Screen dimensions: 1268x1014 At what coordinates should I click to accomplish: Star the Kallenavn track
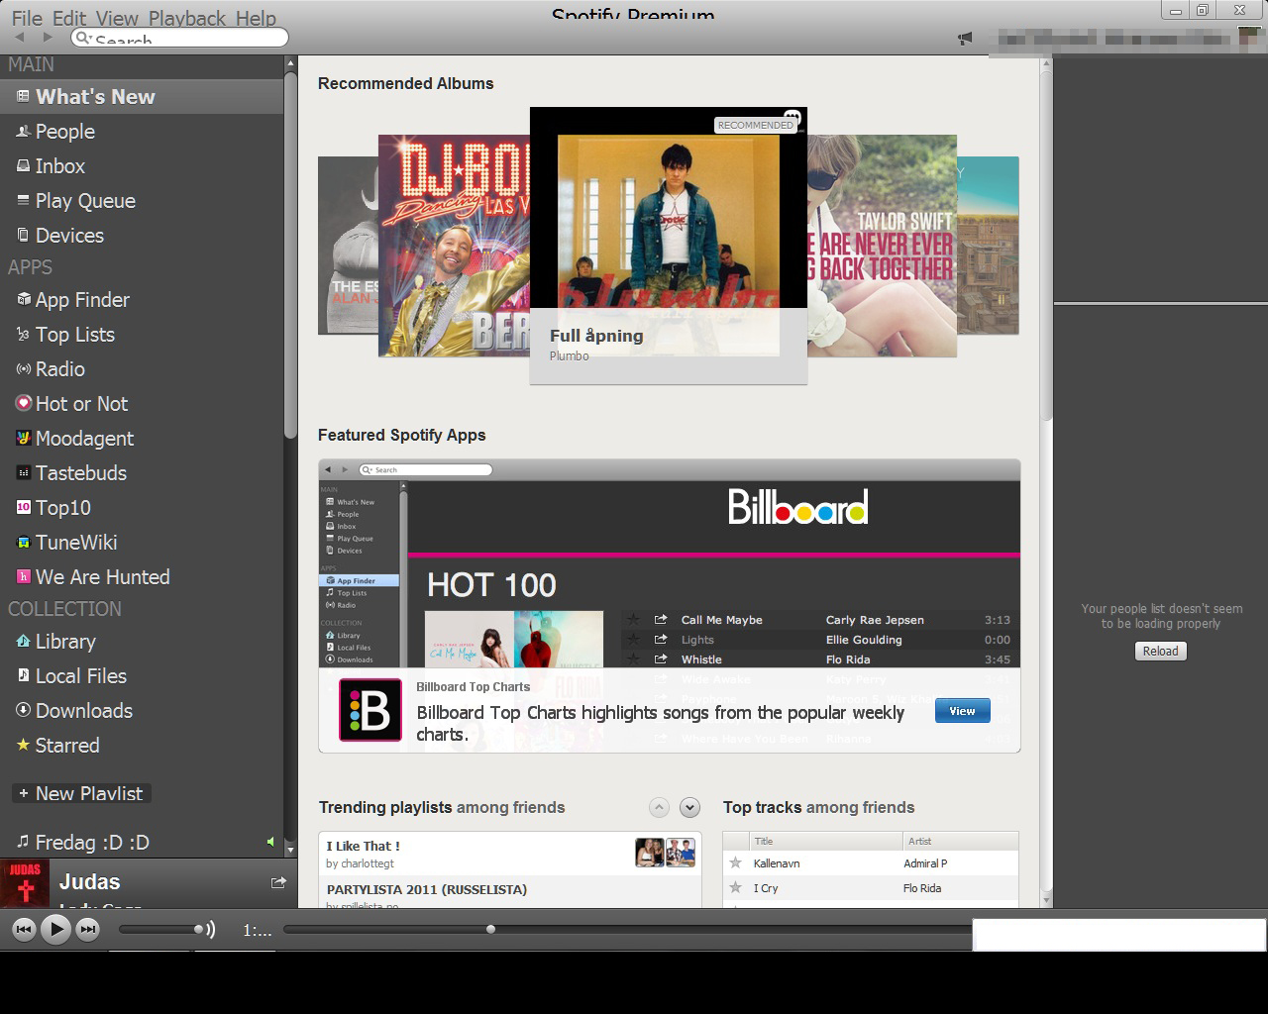(735, 863)
